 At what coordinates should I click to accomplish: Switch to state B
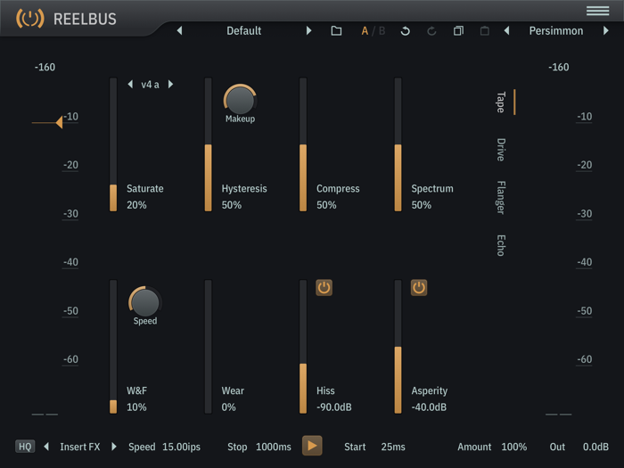tap(382, 30)
